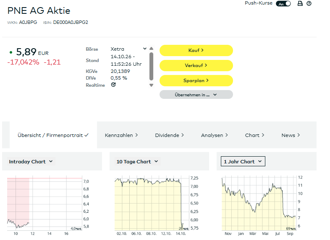Click the KGVe value 20,1389

(120, 71)
